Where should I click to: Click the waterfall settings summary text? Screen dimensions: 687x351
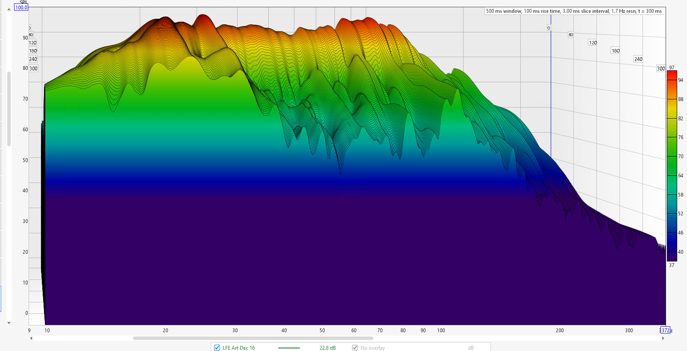tap(574, 11)
